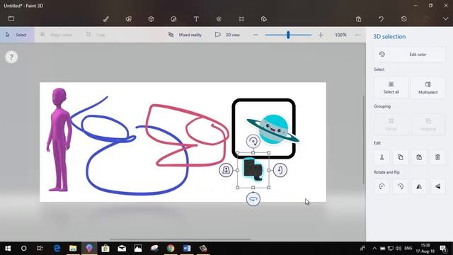Open the Menu folder icon
Image resolution: width=453 pixels, height=255 pixels.
pos(11,19)
